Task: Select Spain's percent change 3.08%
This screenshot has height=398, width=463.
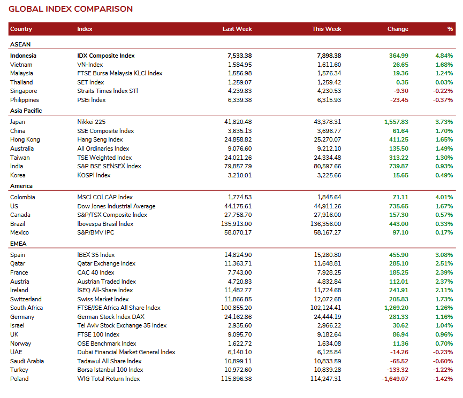Action: pos(444,255)
